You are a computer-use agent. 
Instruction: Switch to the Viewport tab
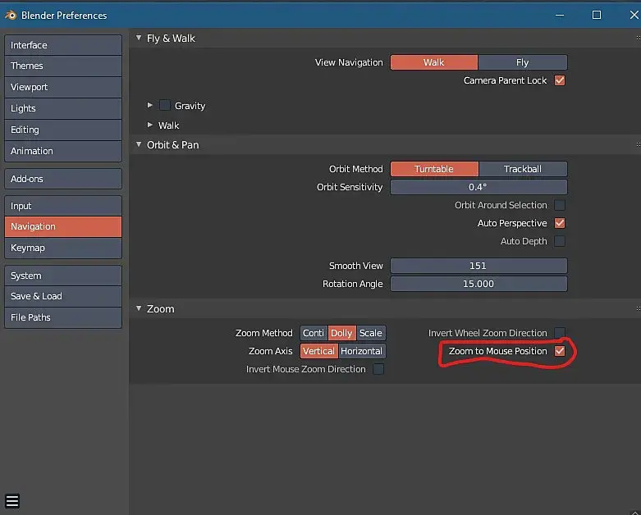point(63,87)
